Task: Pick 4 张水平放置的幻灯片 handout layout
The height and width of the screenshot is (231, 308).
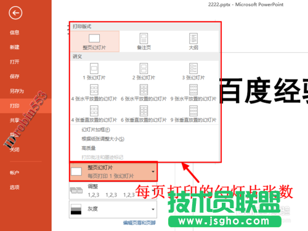Action: click(x=94, y=93)
